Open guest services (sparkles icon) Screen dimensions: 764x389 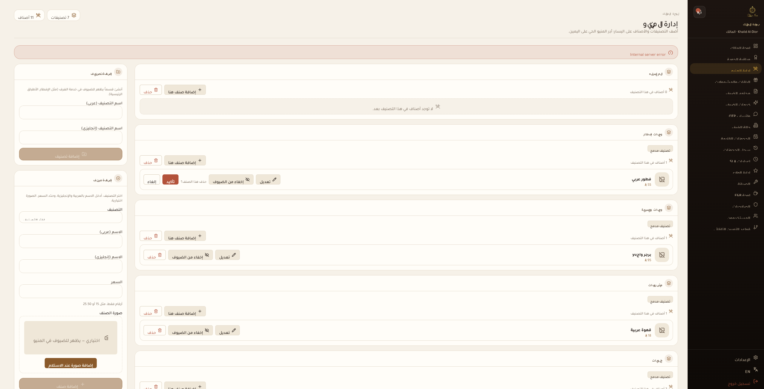click(726, 103)
